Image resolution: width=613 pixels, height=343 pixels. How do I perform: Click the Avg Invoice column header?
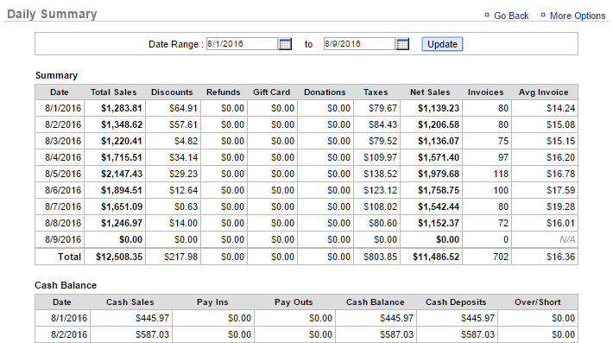(x=543, y=92)
